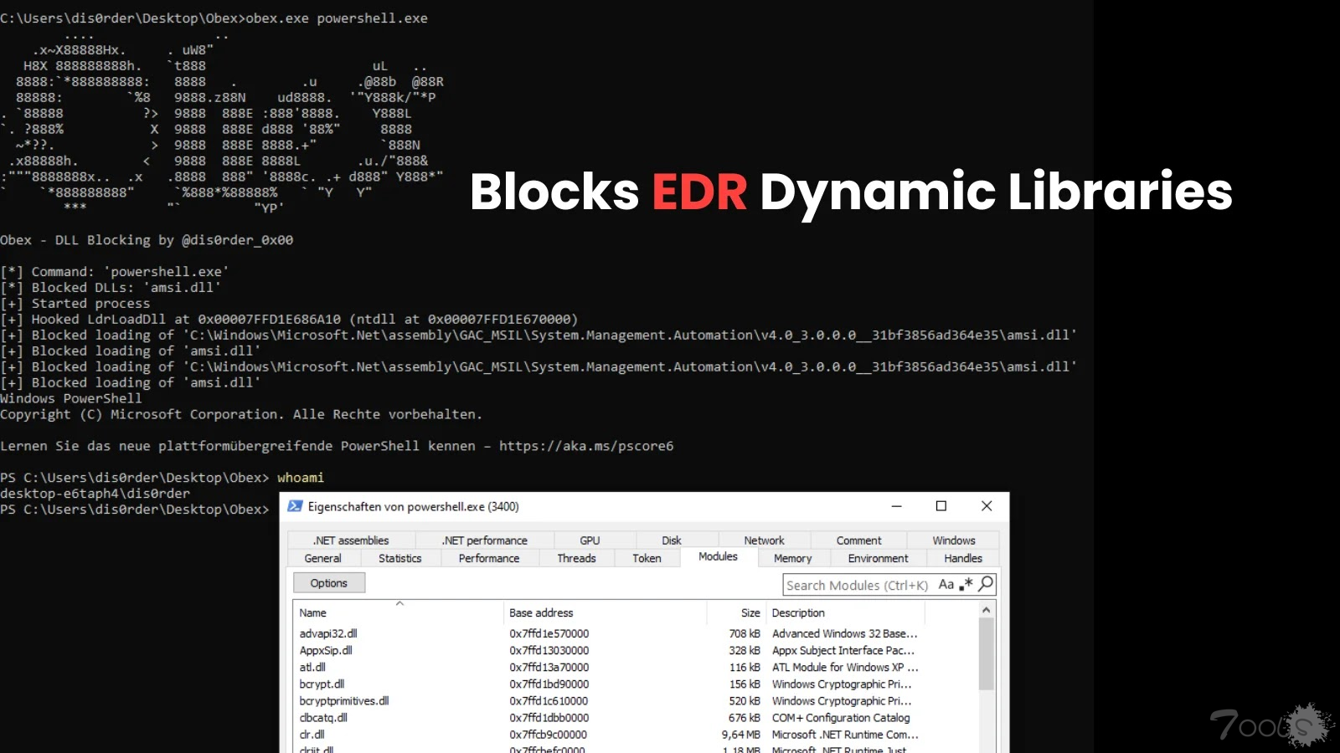Minimize the powershell.exe properties window

point(896,506)
